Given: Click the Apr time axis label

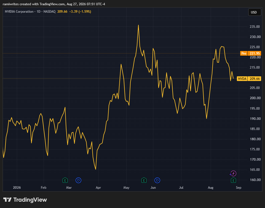Looking at the screenshot, I should point(98,188).
